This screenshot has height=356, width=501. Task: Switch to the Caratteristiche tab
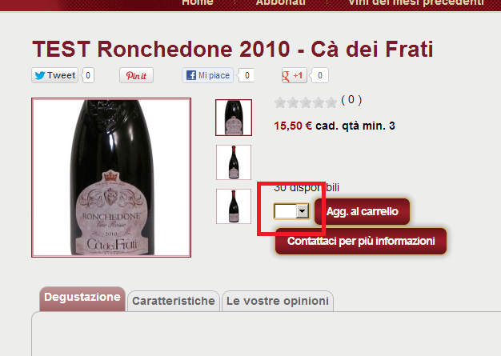point(174,301)
